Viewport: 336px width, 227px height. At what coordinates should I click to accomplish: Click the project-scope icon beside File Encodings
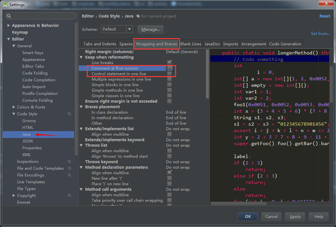[x=69, y=175]
